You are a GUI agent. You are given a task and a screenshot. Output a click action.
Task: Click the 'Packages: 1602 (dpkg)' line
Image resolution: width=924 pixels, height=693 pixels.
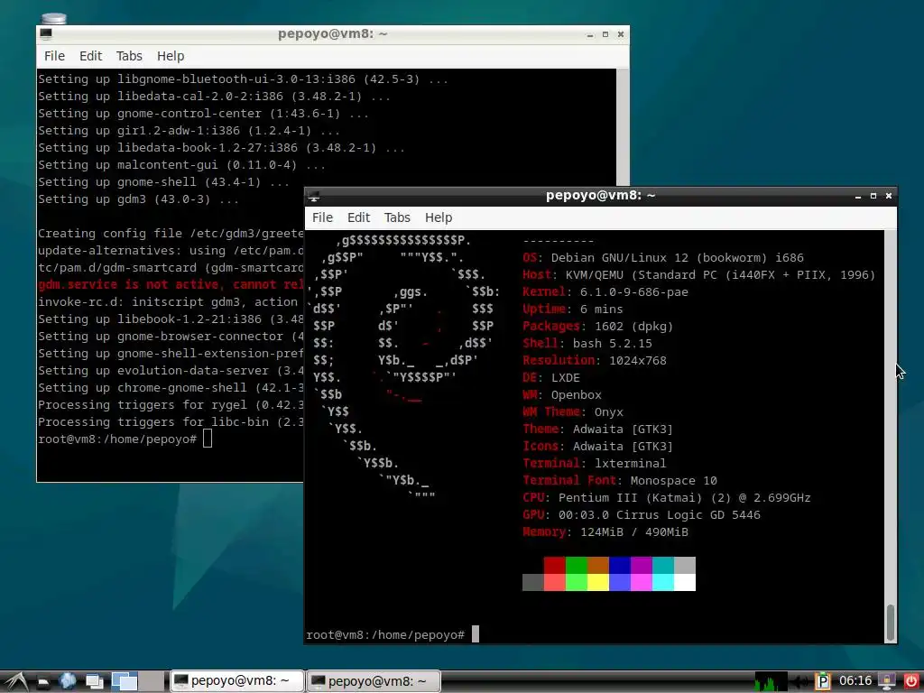click(597, 327)
